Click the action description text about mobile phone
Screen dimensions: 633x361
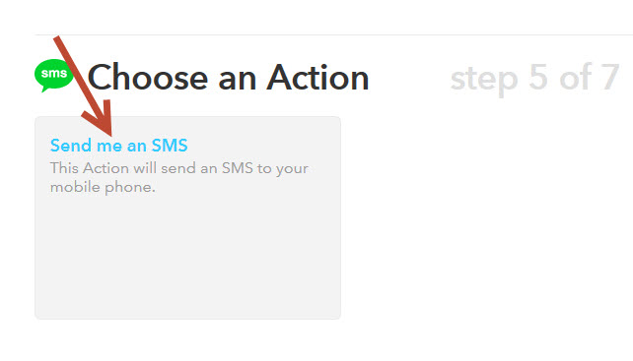click(178, 178)
